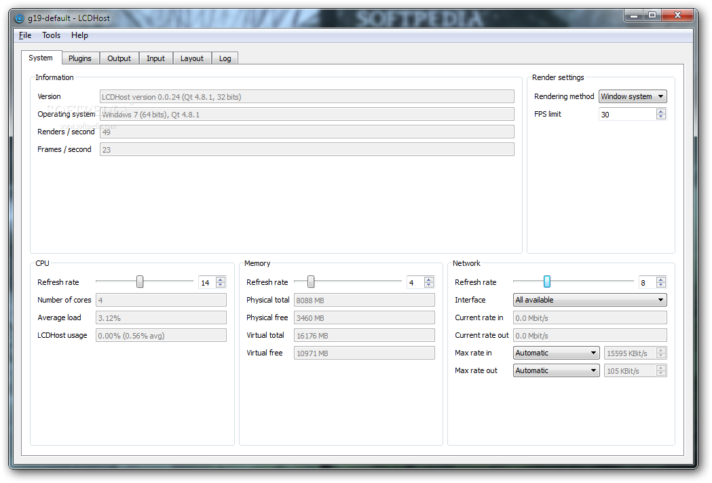Click the Current rate in 0.0 Mbit/s field
This screenshot has width=712, height=483.
590,317
